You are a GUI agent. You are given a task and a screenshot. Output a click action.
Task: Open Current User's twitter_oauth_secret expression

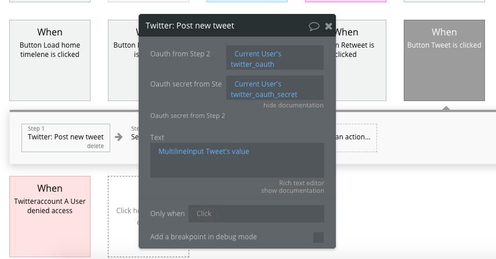tap(275, 88)
